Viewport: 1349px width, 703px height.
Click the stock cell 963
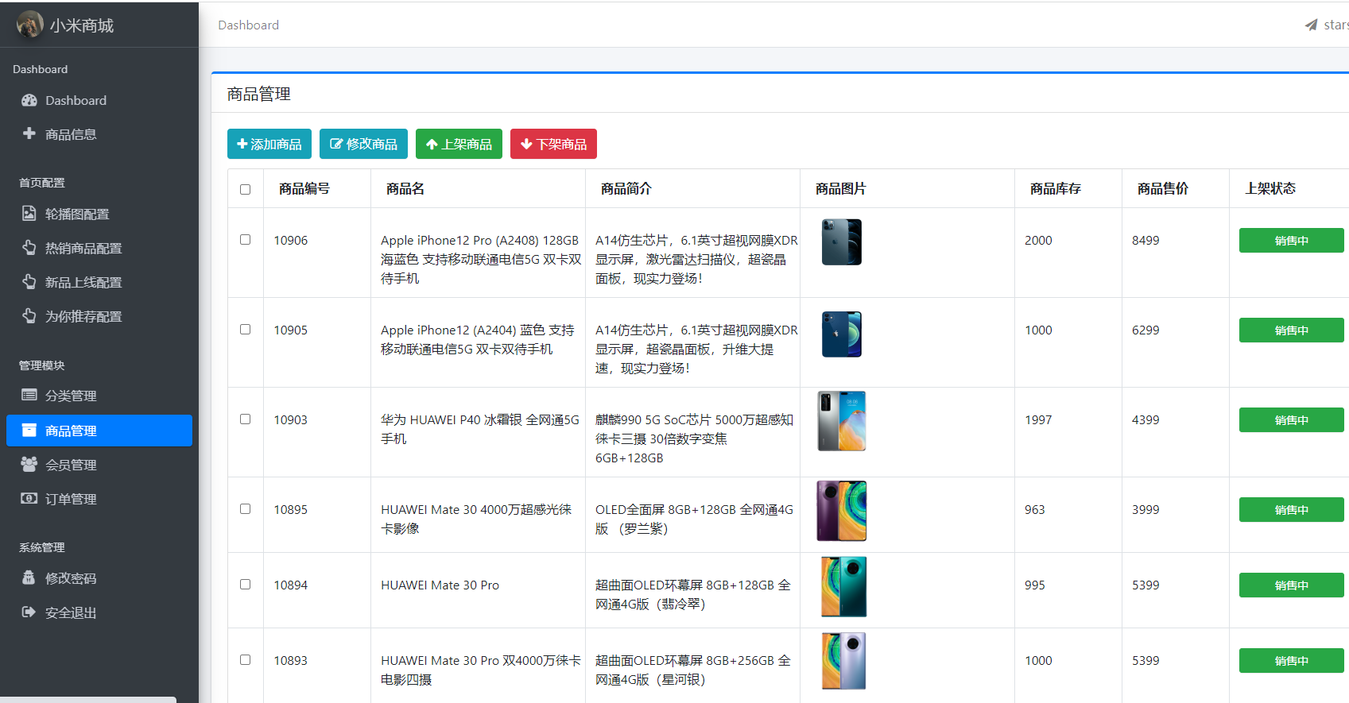coord(1034,509)
